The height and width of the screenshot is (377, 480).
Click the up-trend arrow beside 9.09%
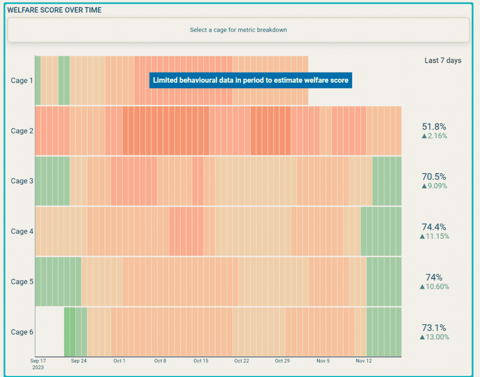(x=424, y=186)
